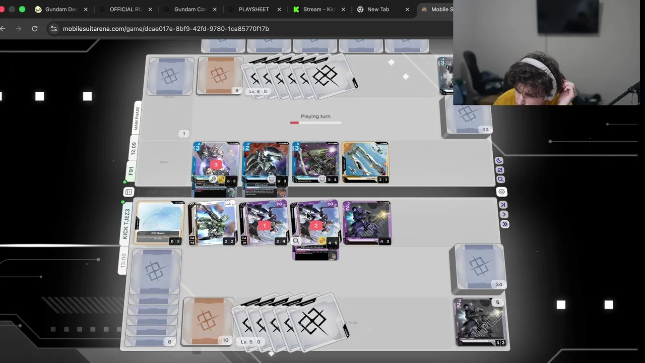Click the END TURN button
Viewport: 645px width, 363px height.
point(162,192)
